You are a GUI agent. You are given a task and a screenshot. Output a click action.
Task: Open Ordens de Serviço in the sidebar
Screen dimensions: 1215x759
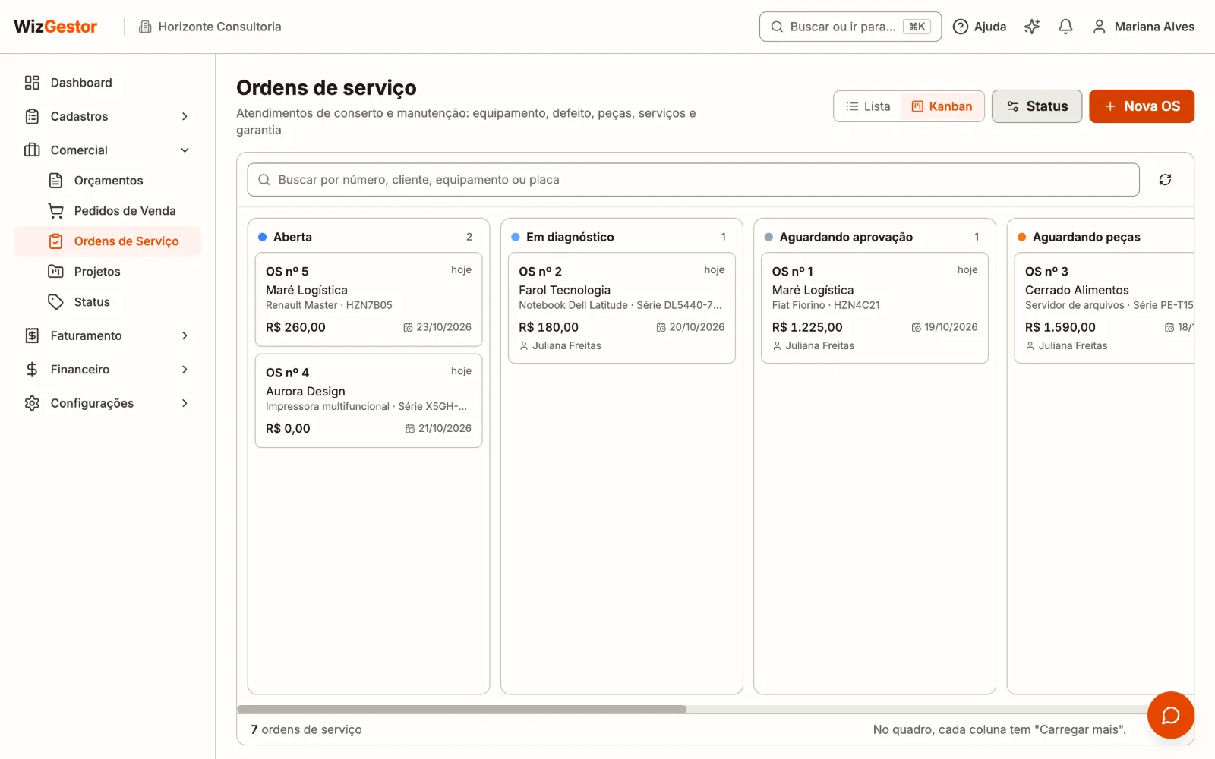tap(108, 241)
